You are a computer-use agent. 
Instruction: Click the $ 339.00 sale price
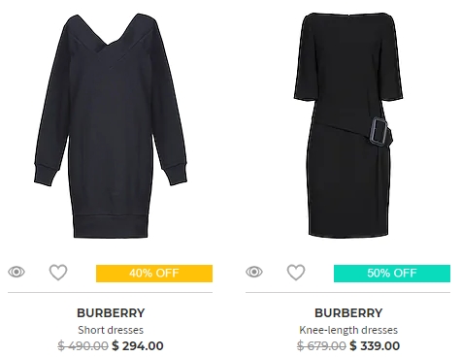pos(375,345)
